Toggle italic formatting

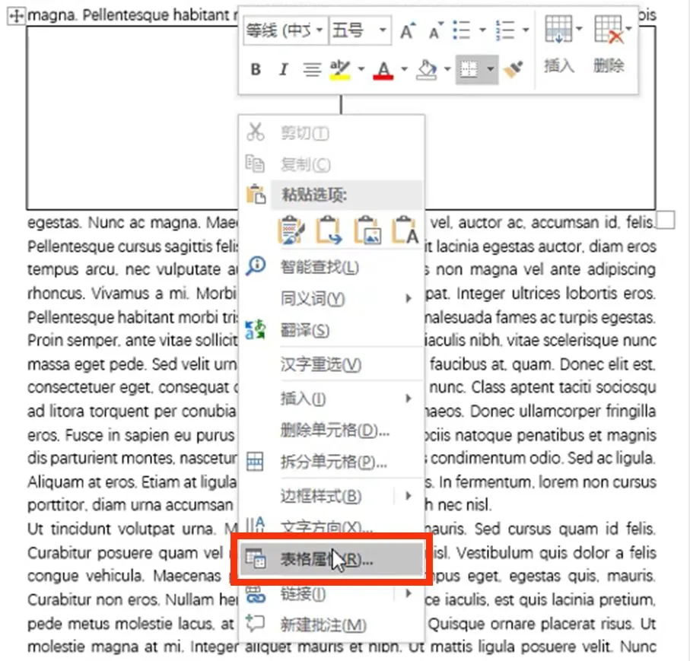(x=284, y=69)
